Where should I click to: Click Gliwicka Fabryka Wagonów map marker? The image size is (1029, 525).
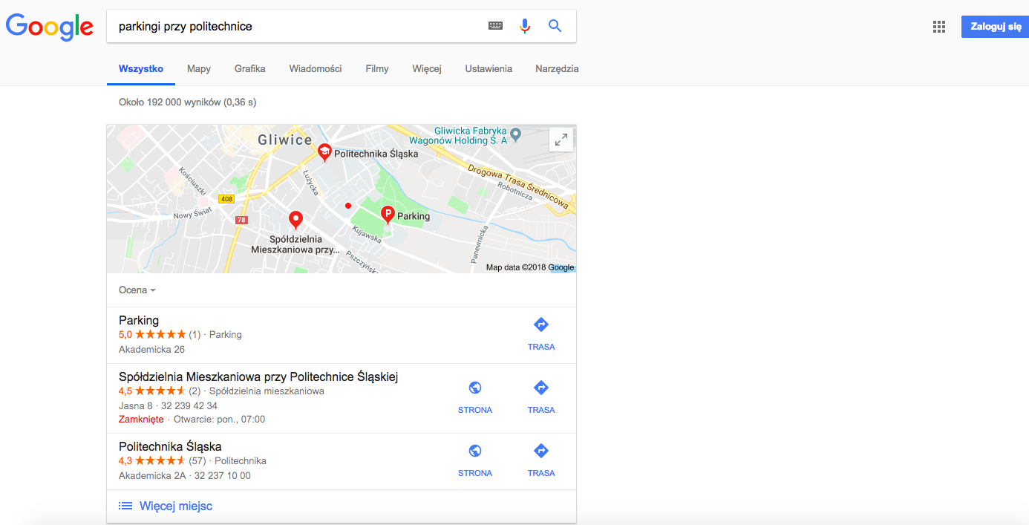tap(517, 134)
